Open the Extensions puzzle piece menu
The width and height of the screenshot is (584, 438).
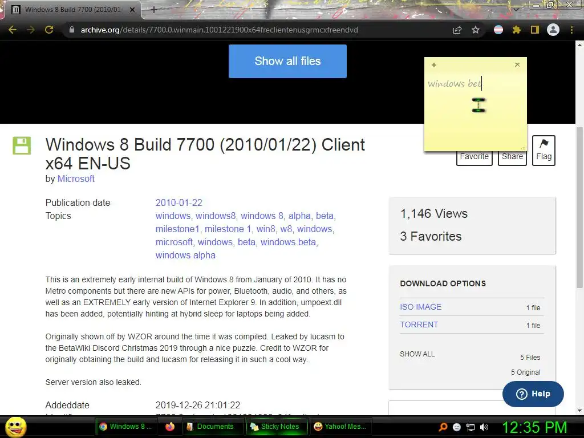(x=516, y=30)
